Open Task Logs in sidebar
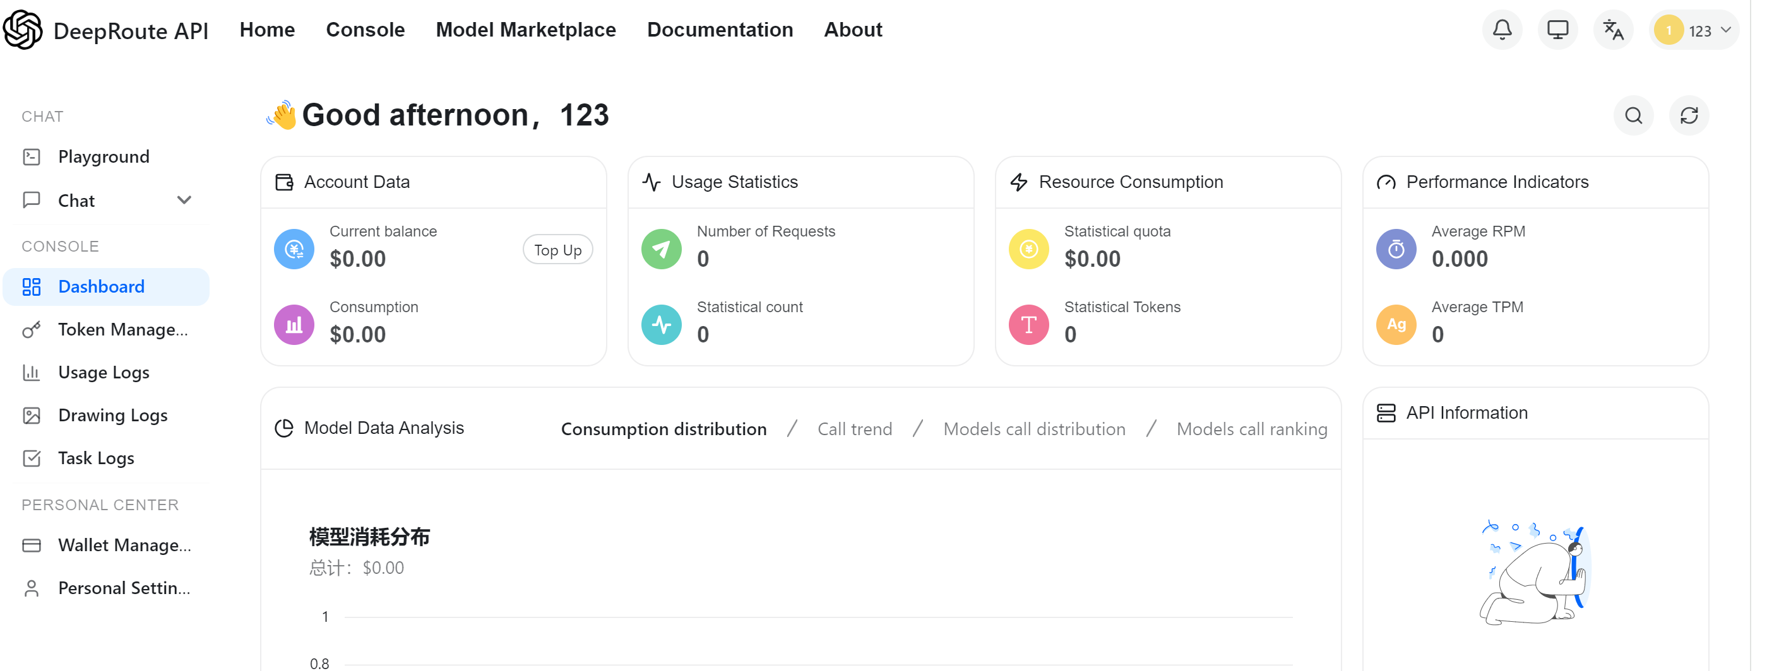Image resolution: width=1767 pixels, height=671 pixels. click(x=106, y=458)
